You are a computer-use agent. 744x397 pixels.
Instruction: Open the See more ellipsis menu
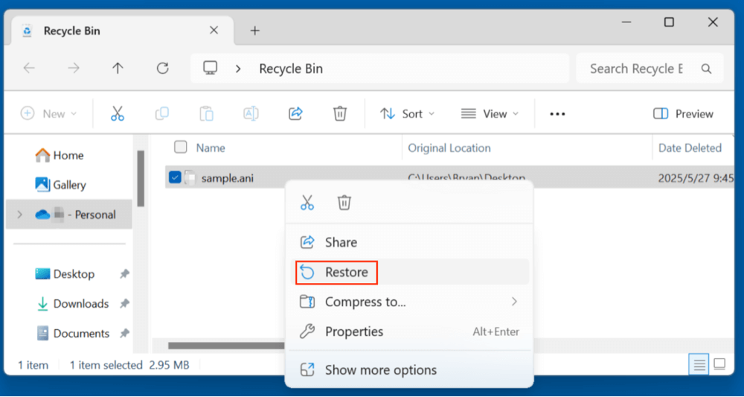(x=557, y=114)
